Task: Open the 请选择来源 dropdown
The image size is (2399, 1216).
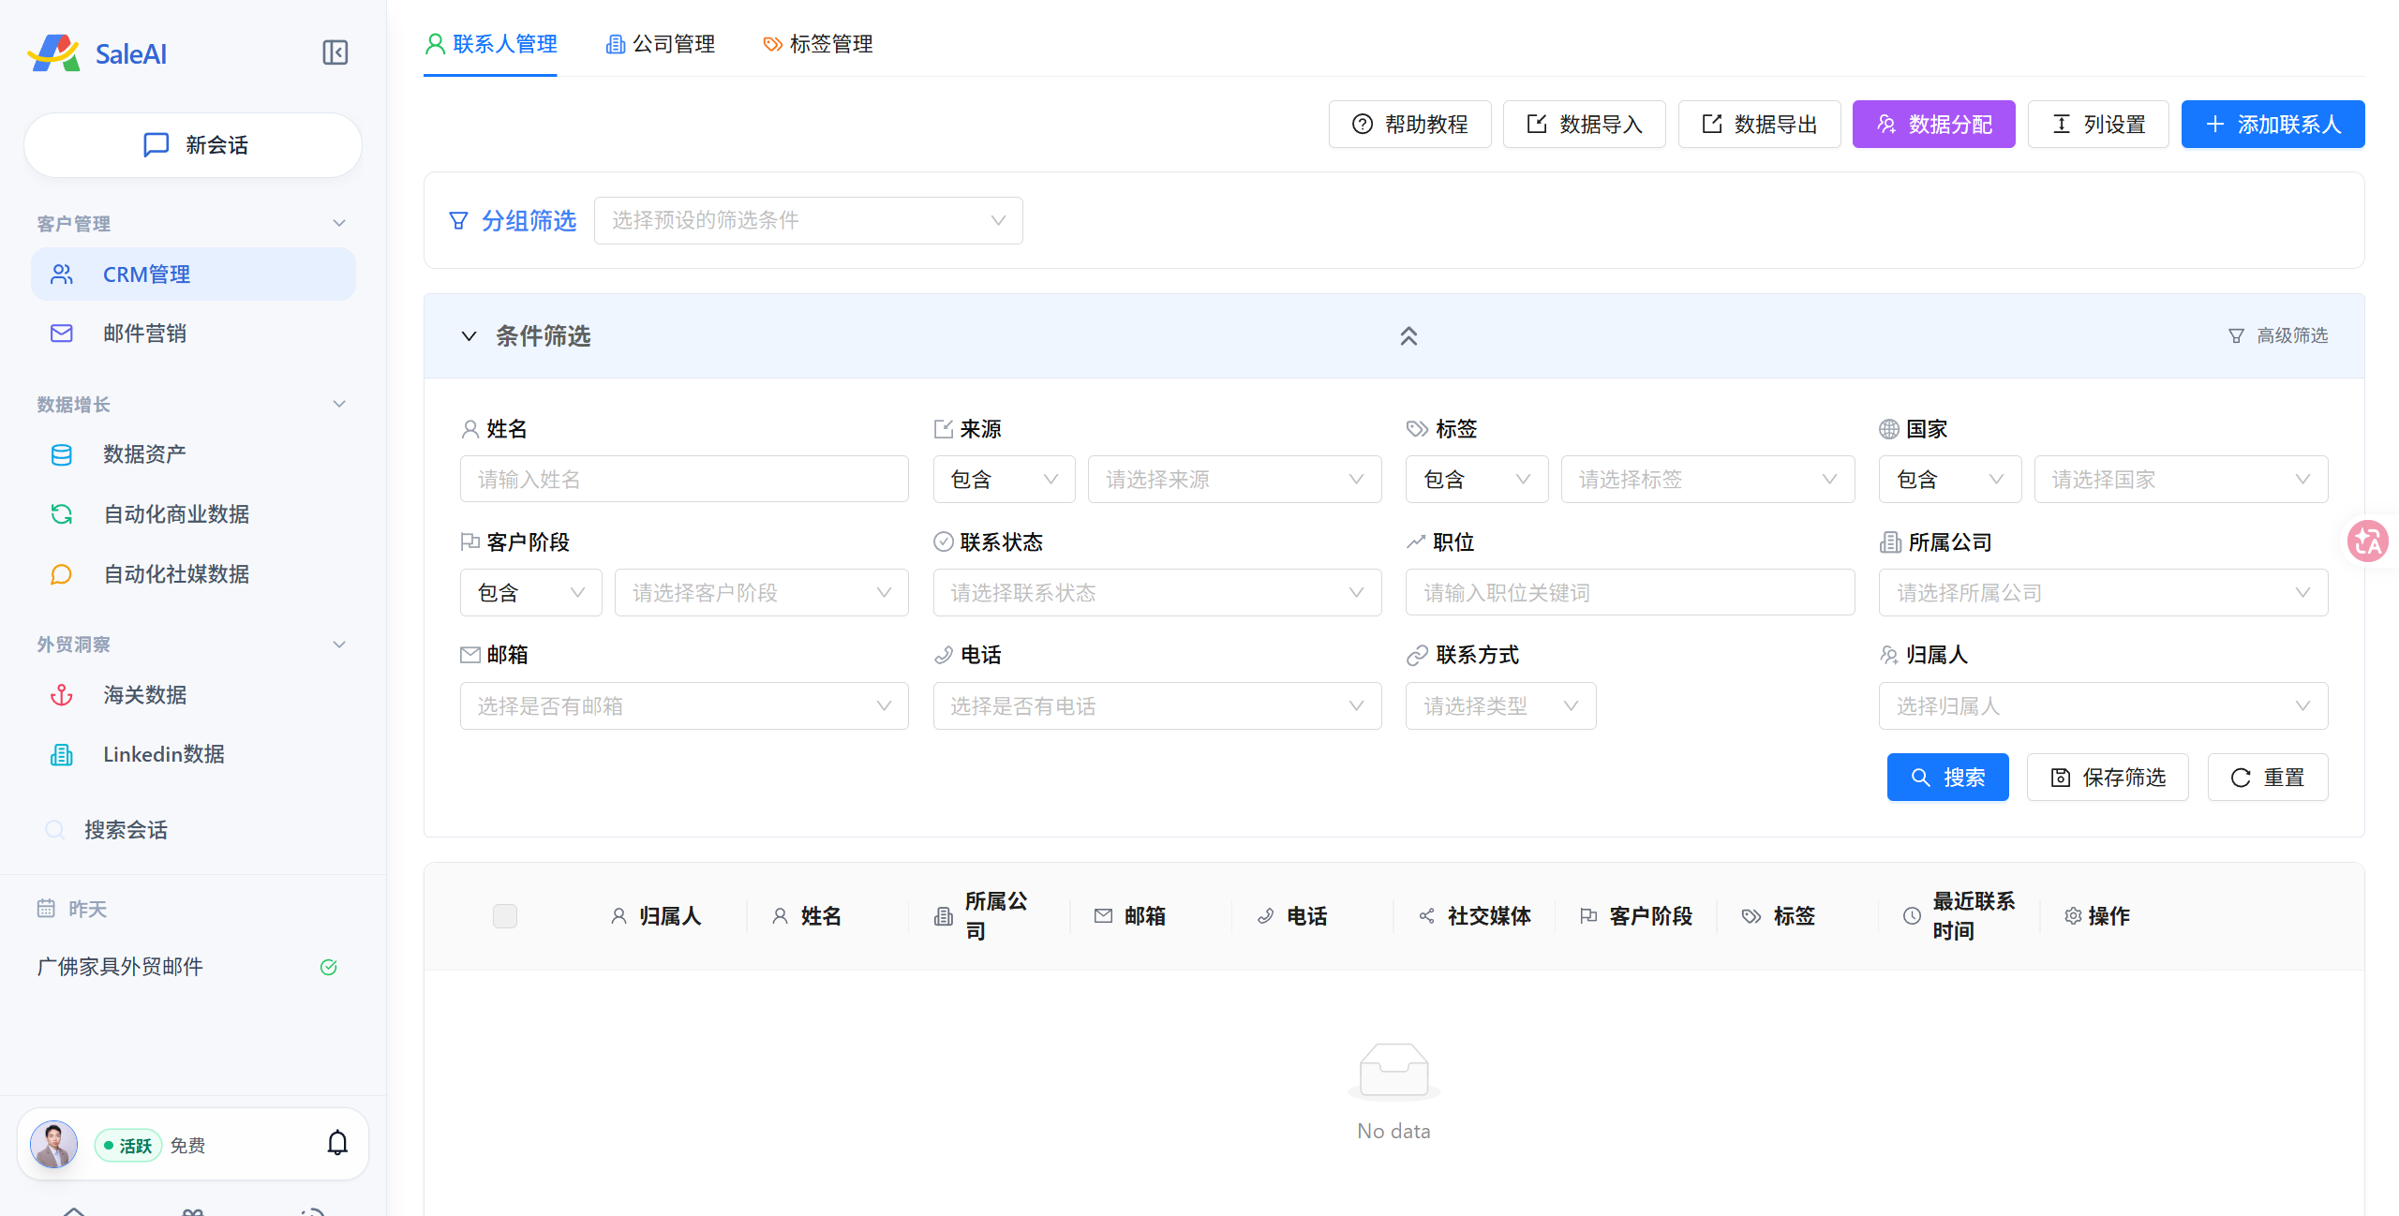Action: (x=1234, y=480)
